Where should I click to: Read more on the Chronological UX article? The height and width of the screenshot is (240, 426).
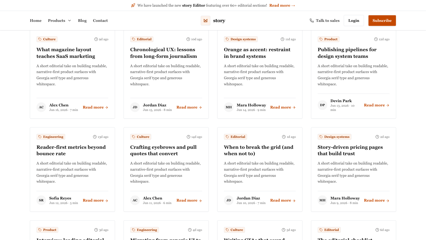[x=189, y=107]
